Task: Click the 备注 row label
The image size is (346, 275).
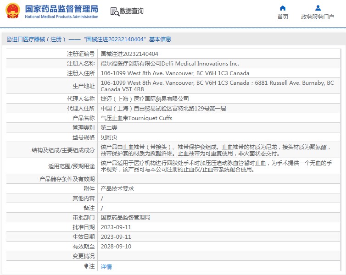Action: [89, 208]
